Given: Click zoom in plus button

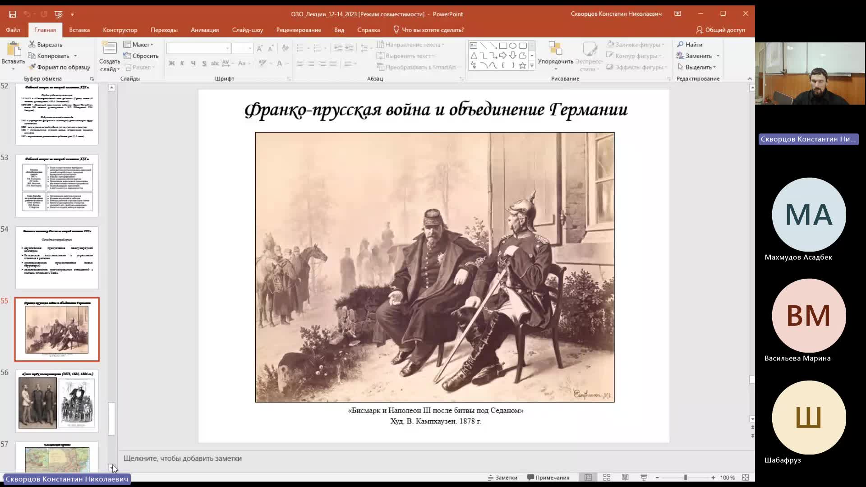Looking at the screenshot, I should point(713,478).
